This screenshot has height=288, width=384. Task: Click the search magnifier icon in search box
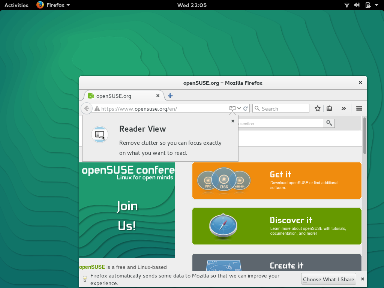[257, 108]
